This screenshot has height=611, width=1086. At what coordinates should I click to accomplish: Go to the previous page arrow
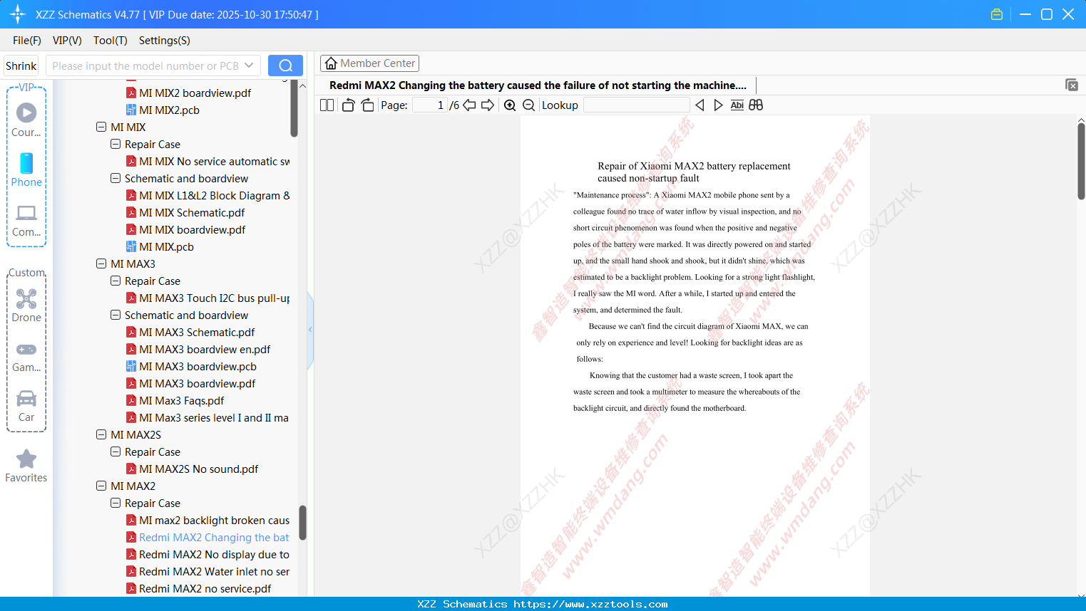pyautogui.click(x=469, y=105)
